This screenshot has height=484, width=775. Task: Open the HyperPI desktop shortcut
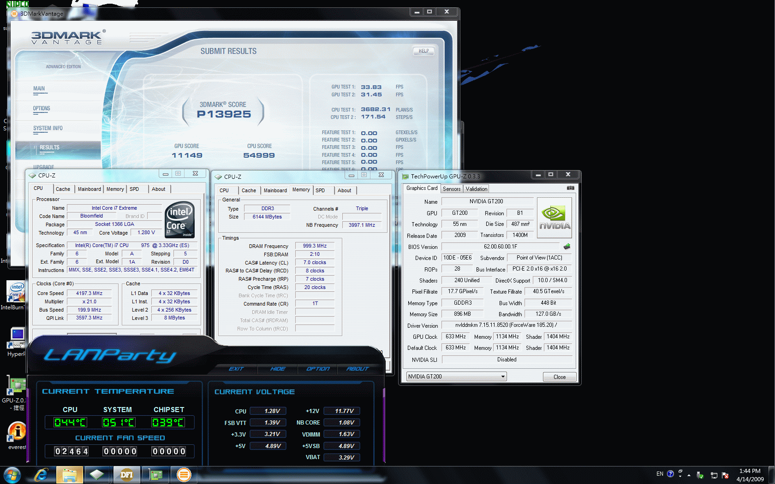pyautogui.click(x=17, y=342)
